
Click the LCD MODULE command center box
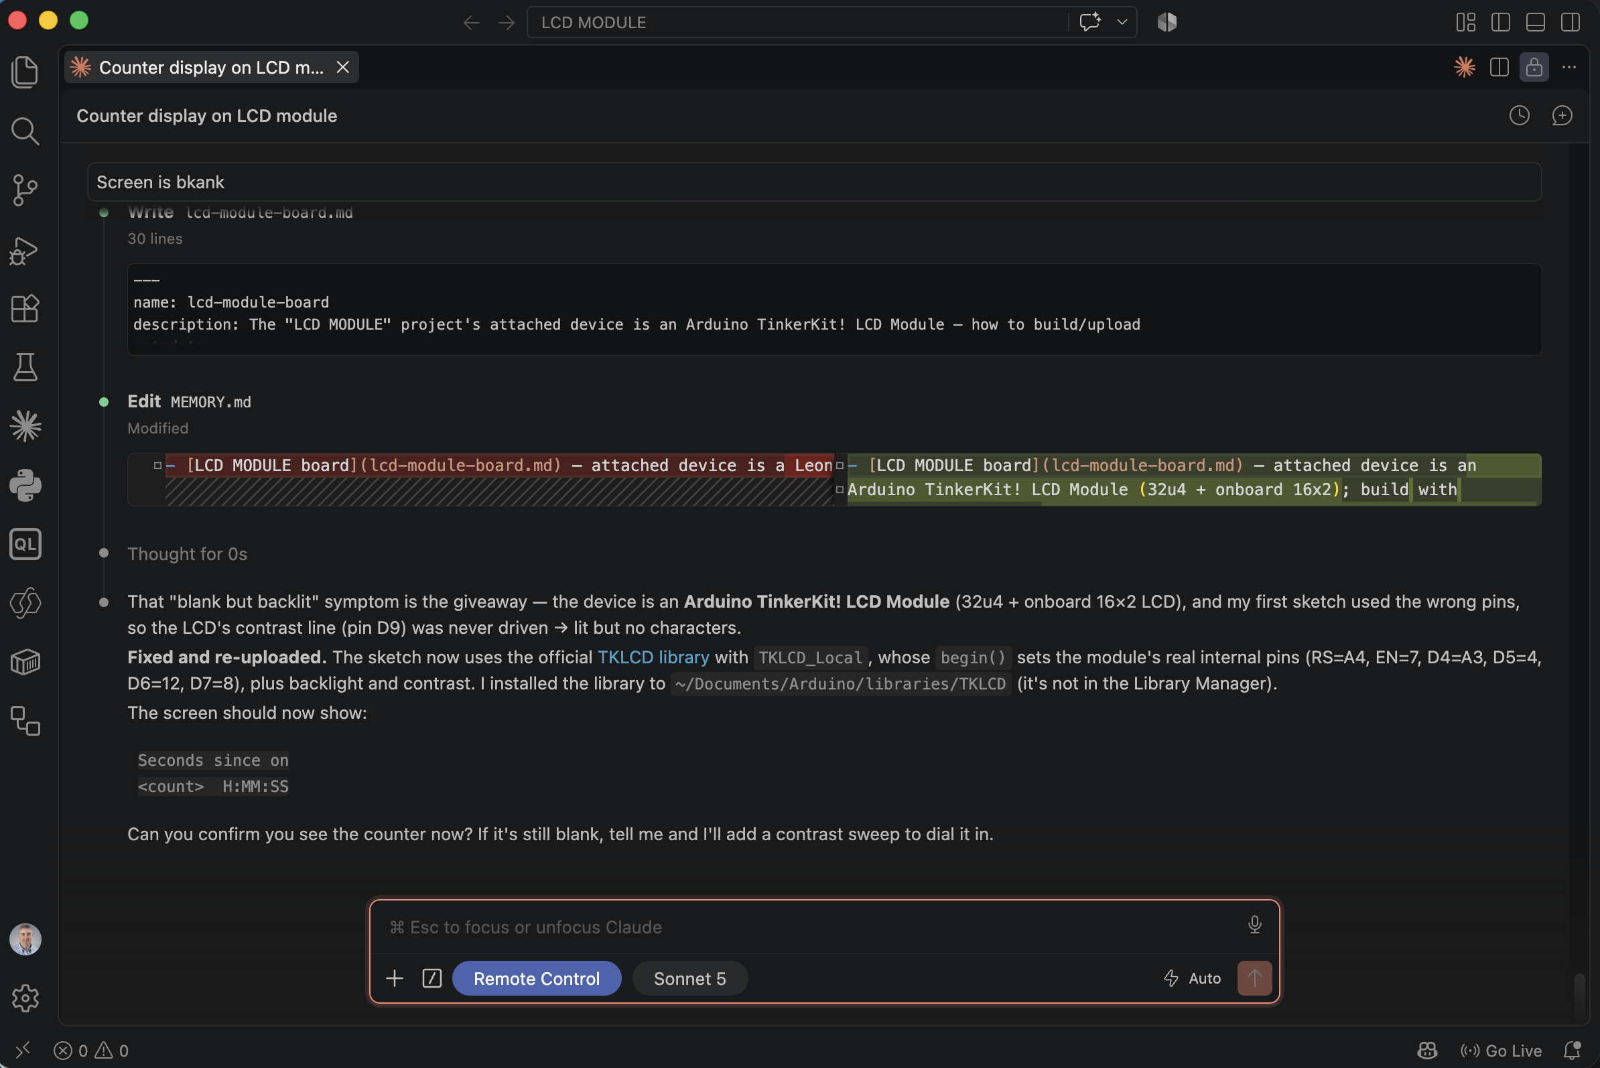[x=797, y=23]
